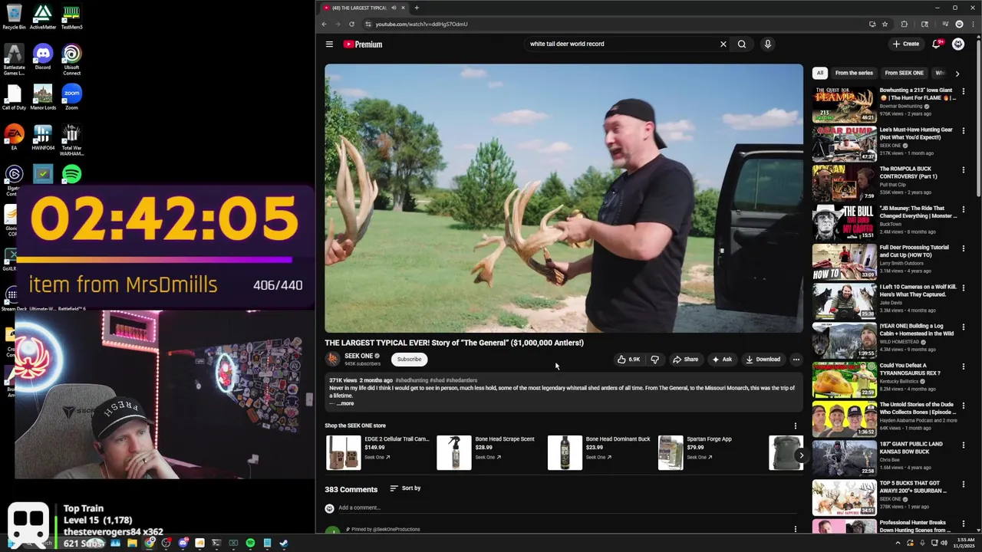Click the magnifying glass search button

(742, 44)
